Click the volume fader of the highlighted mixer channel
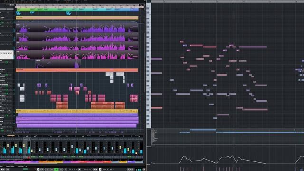 (x=24, y=146)
